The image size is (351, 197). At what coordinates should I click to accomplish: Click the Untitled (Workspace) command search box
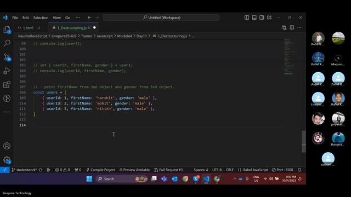[x=161, y=18]
